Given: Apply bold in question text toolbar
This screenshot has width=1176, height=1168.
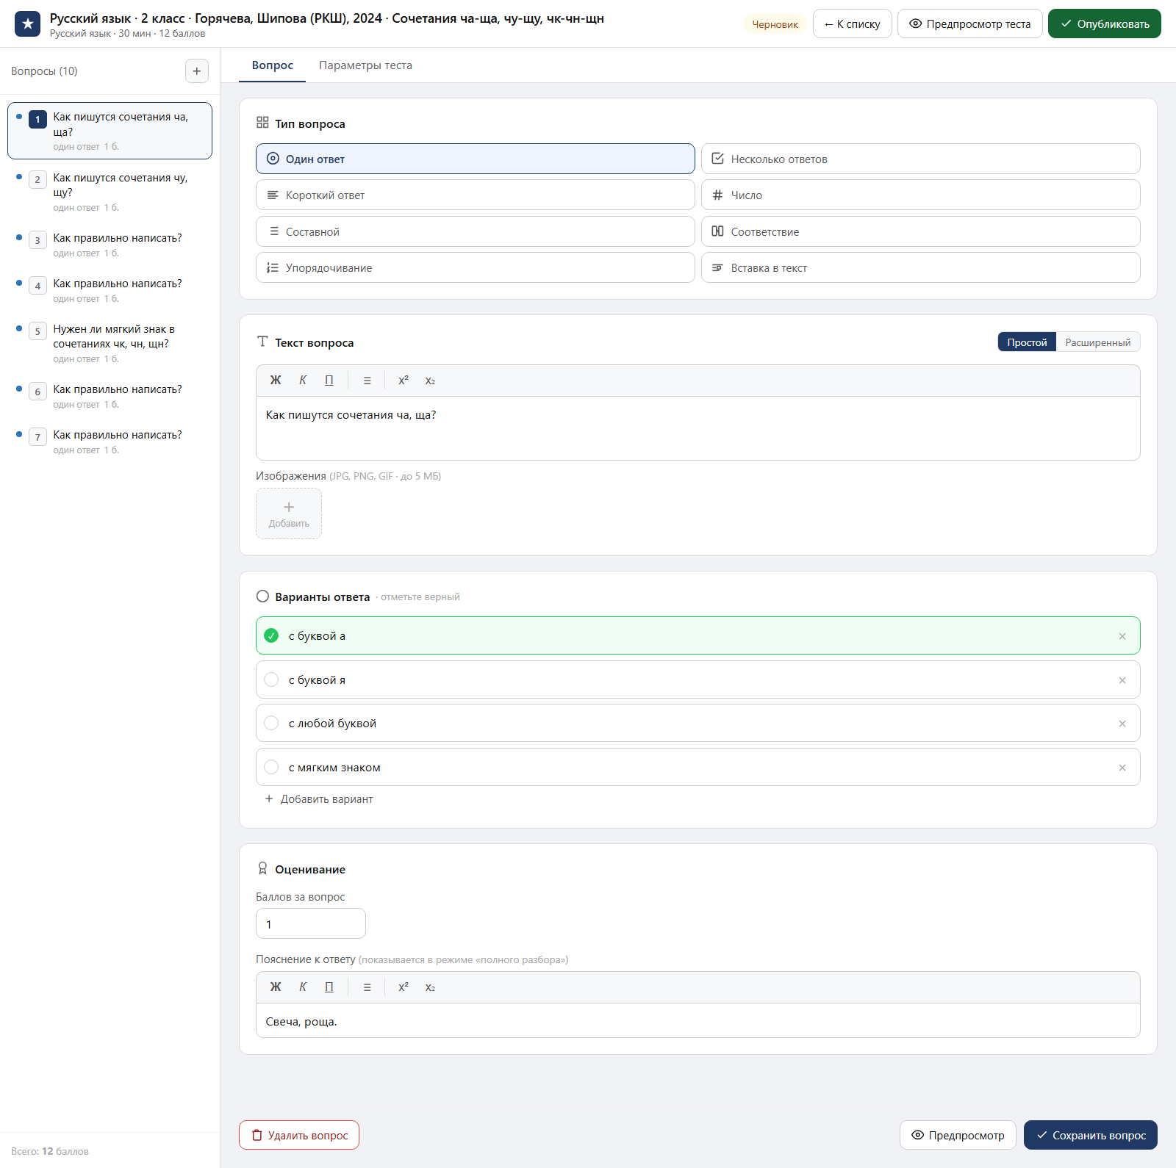Looking at the screenshot, I should tap(276, 381).
